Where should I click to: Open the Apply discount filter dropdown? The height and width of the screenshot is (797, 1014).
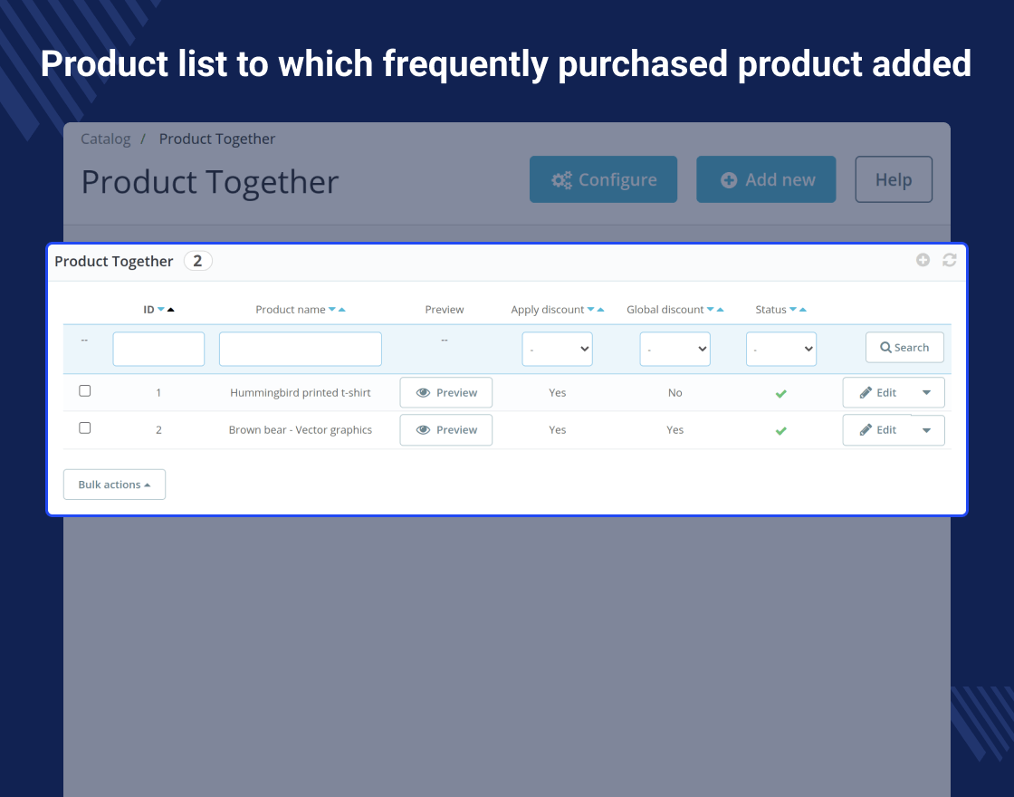(x=558, y=349)
